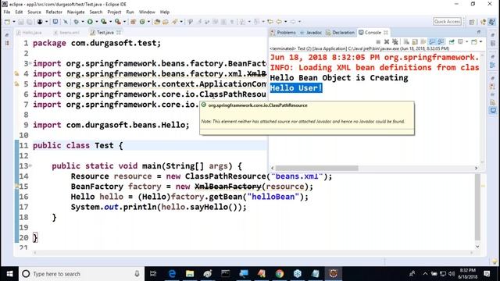Click the Pin Console icon
Viewport: 500px width, 281px height.
(x=452, y=41)
